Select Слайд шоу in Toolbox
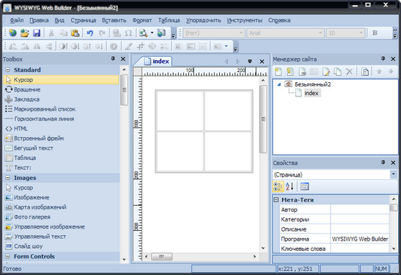The width and height of the screenshot is (401, 275). 62,246
